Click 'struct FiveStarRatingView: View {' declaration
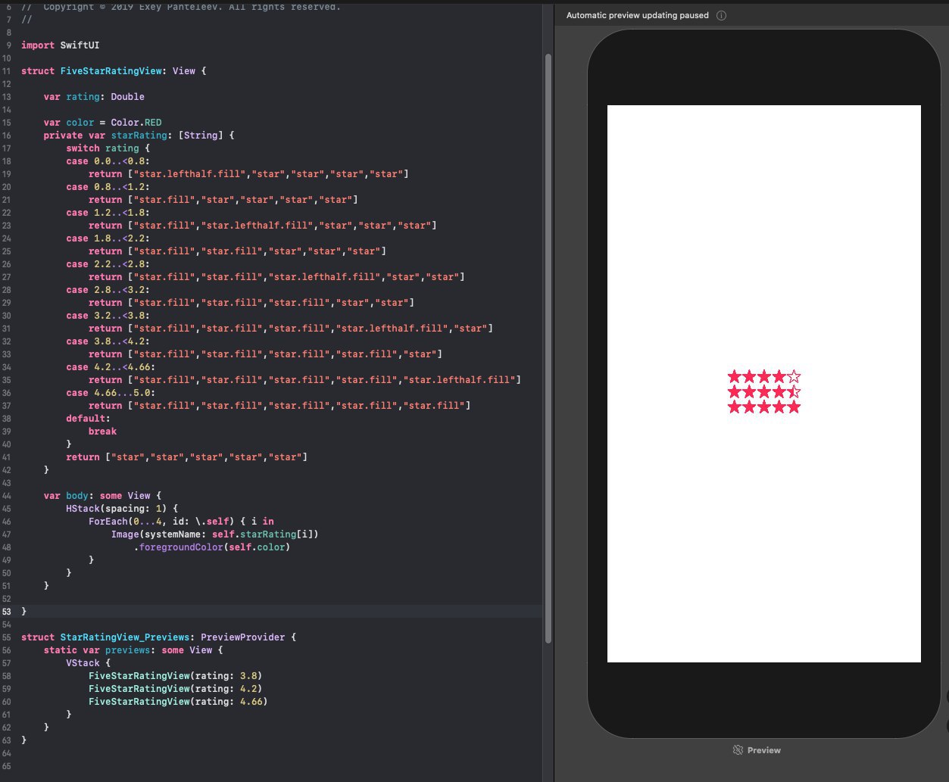Screen dimensions: 949x782 [114, 71]
